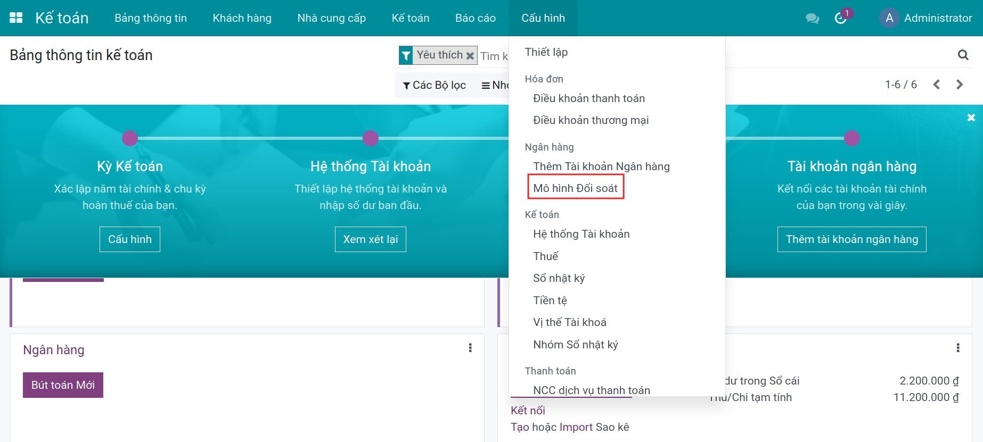The height and width of the screenshot is (442, 983).
Task: Close the onboarding banner
Action: pos(971,118)
